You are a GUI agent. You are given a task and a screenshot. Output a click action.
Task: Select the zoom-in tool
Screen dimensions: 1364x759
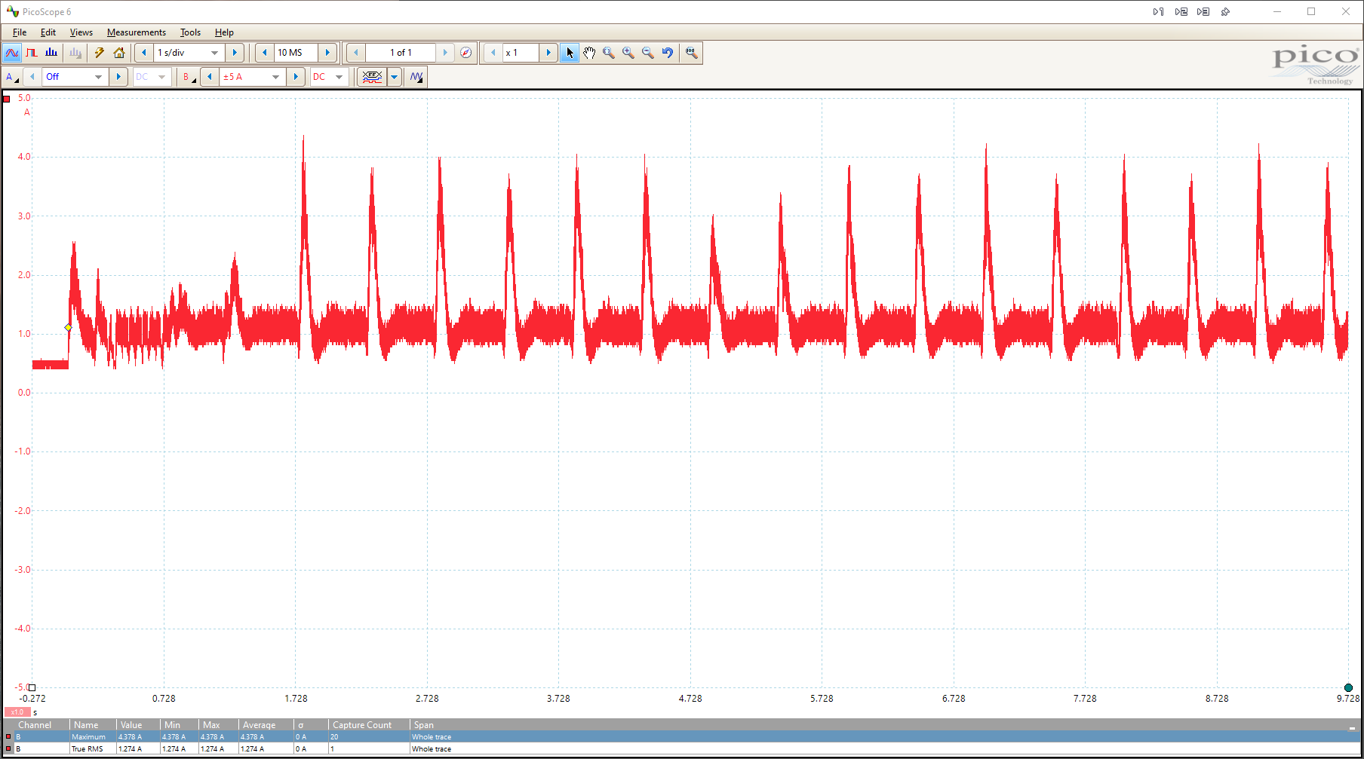(x=628, y=53)
